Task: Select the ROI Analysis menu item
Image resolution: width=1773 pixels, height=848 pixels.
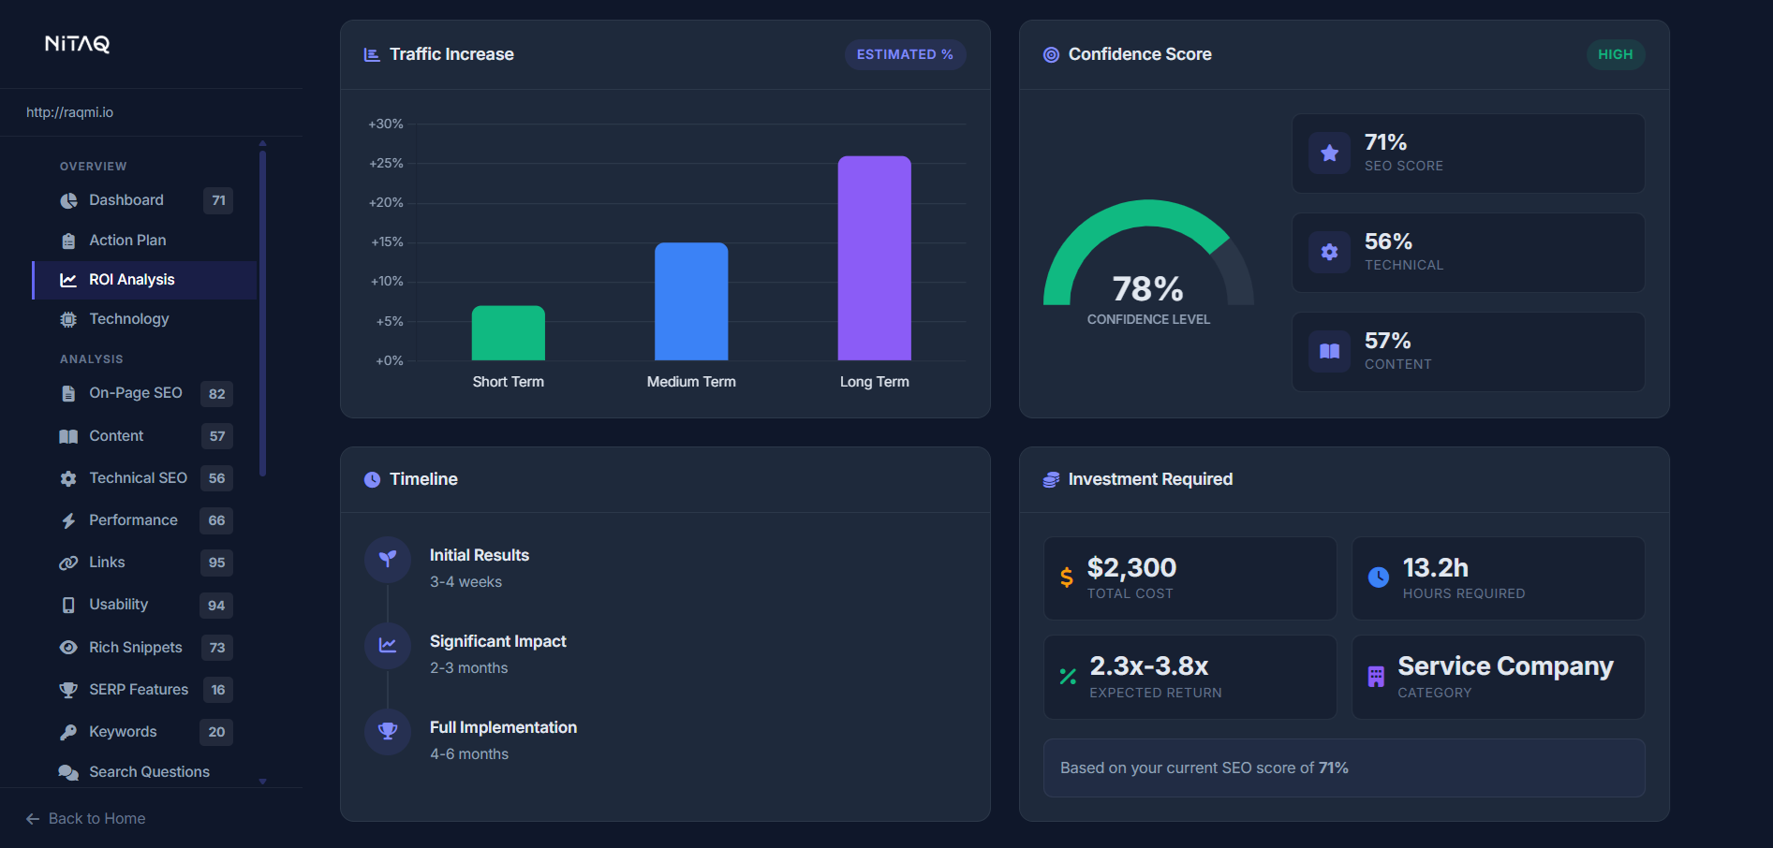Action: 145,280
